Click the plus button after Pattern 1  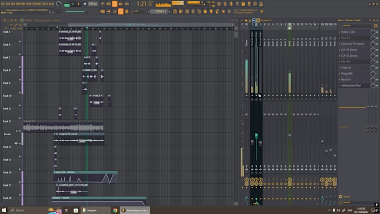pyautogui.click(x=169, y=11)
